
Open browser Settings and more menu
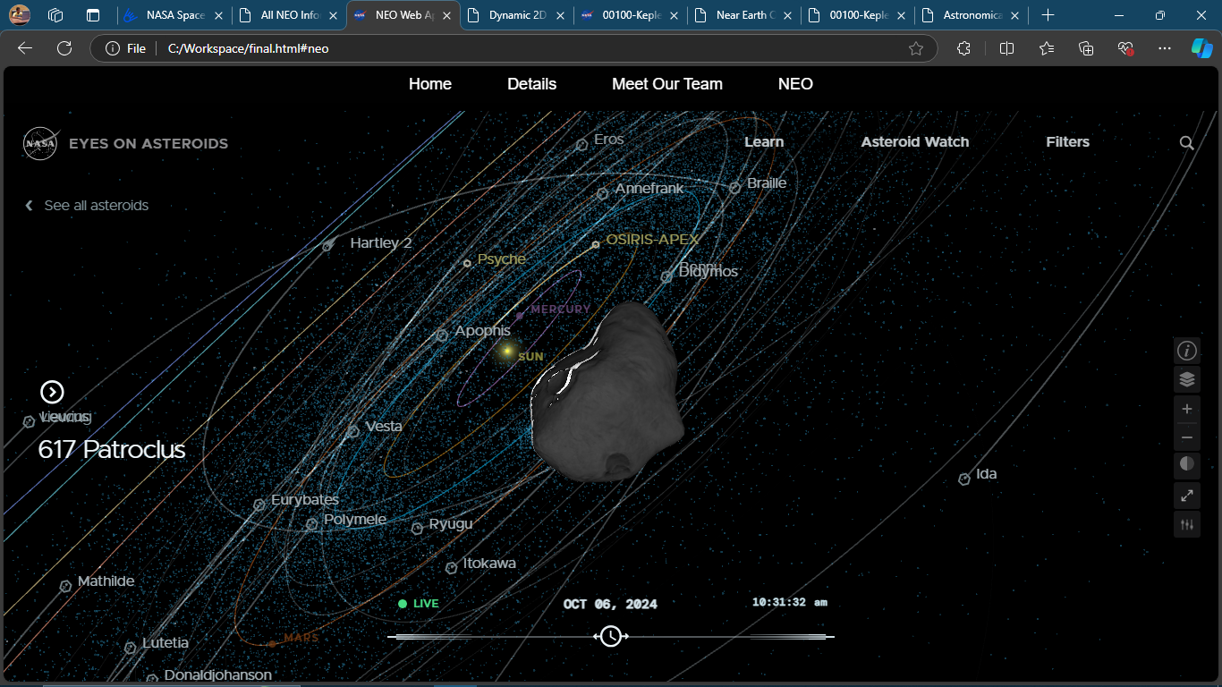pos(1164,48)
